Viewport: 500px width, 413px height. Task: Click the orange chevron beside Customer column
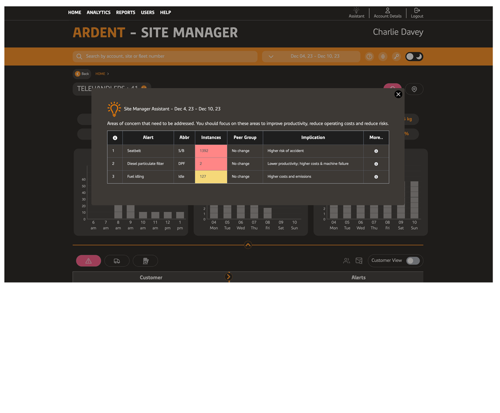pos(228,277)
